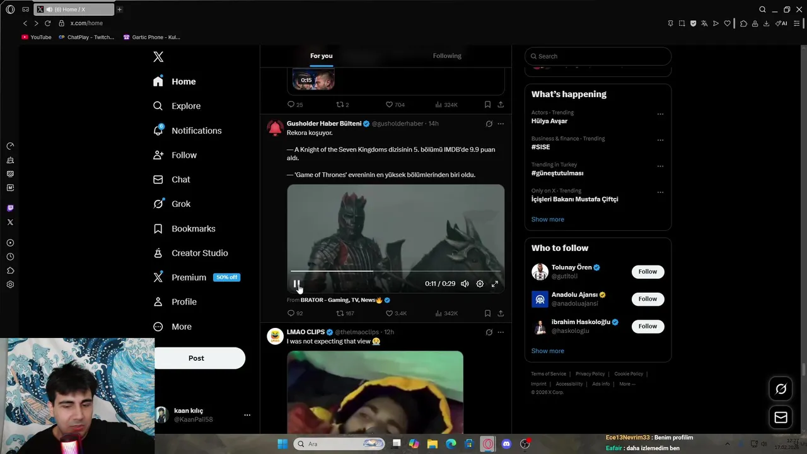Screen dimensions: 807x454
Task: Open options for Hülya Avşar trend
Action: click(660, 115)
